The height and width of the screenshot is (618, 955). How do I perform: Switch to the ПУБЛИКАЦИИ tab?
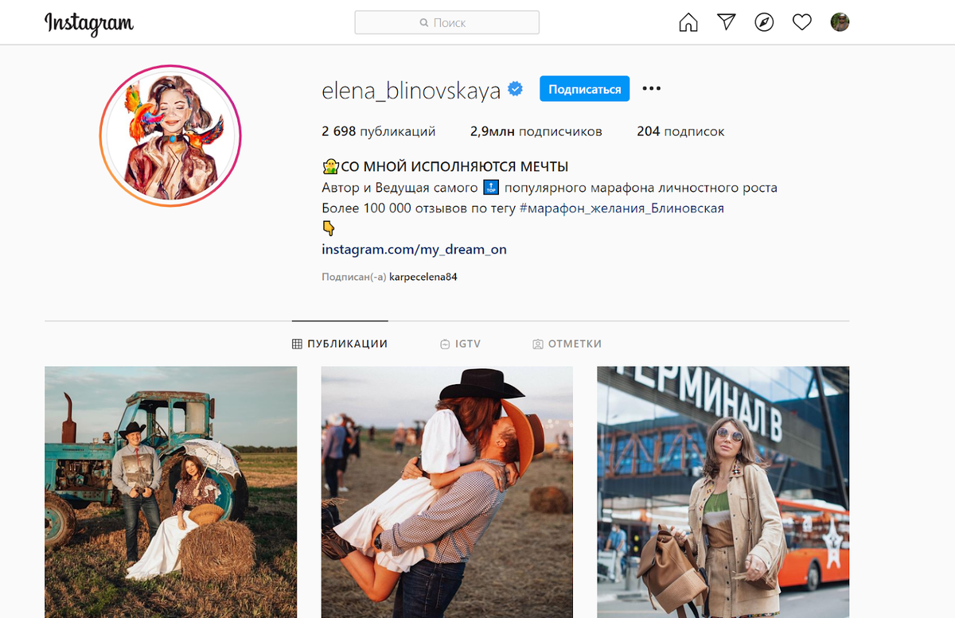point(340,344)
